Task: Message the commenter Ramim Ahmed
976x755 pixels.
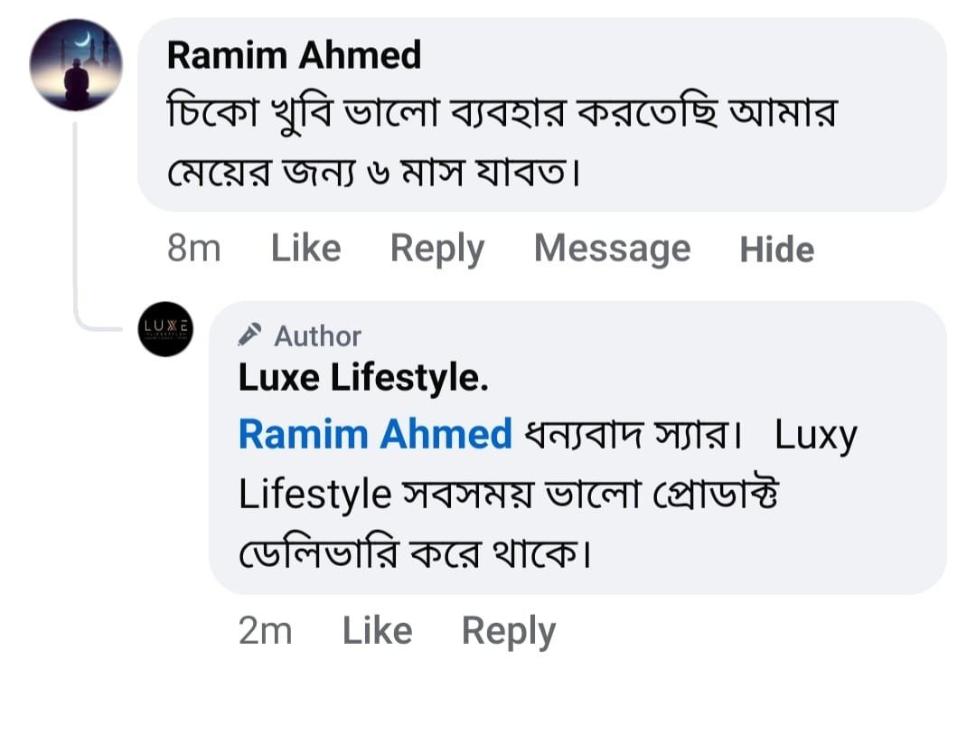Action: 612,249
